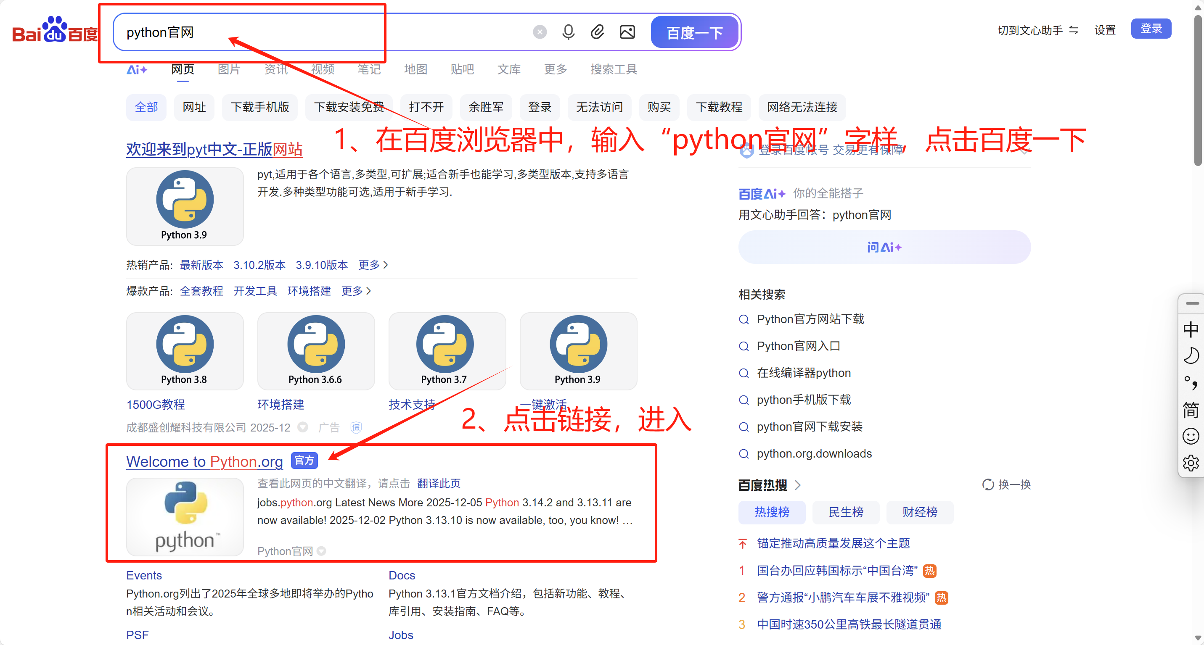Select the 民生榜 tab
This screenshot has width=1204, height=645.
pos(845,512)
